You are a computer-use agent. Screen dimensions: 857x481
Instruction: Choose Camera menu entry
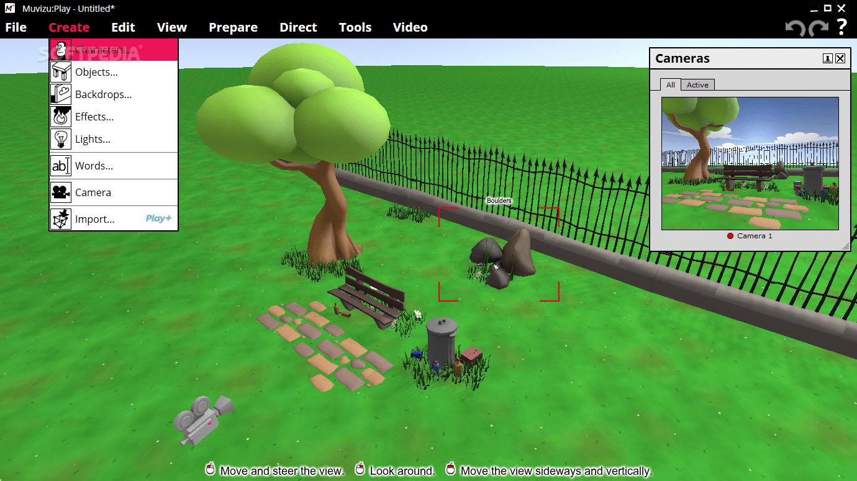click(x=114, y=192)
